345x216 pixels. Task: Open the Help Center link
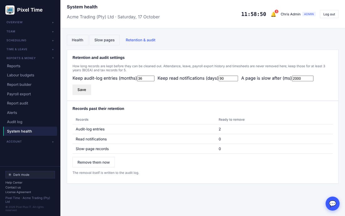click(14, 182)
